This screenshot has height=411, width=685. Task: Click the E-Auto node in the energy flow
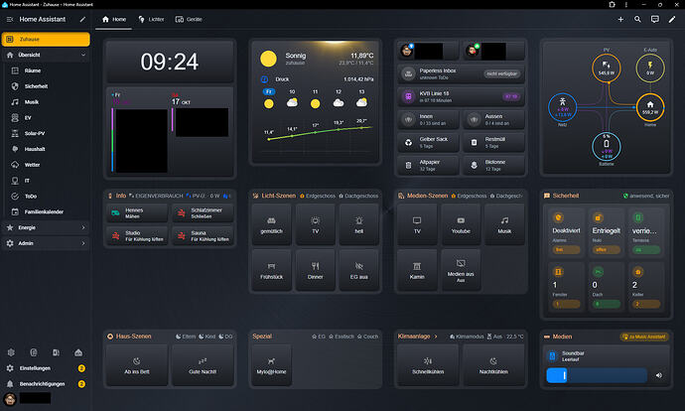pyautogui.click(x=650, y=68)
